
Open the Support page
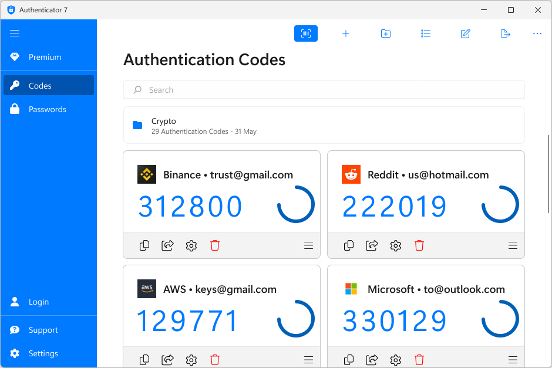coord(49,330)
